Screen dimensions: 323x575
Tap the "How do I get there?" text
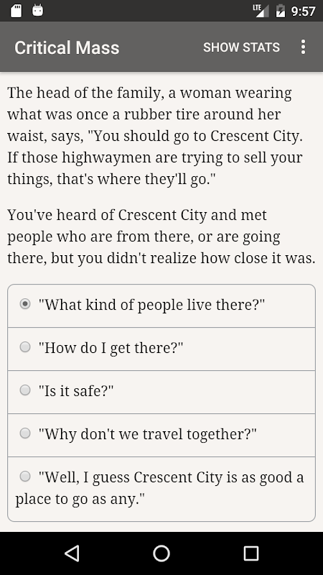tap(111, 348)
